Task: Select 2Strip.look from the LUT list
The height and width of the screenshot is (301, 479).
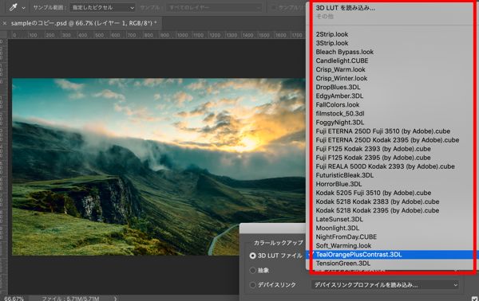Action: pos(332,34)
